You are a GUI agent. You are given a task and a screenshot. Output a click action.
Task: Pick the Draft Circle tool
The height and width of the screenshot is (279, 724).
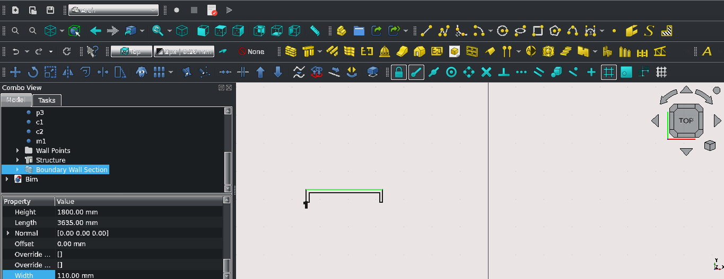tap(503, 31)
